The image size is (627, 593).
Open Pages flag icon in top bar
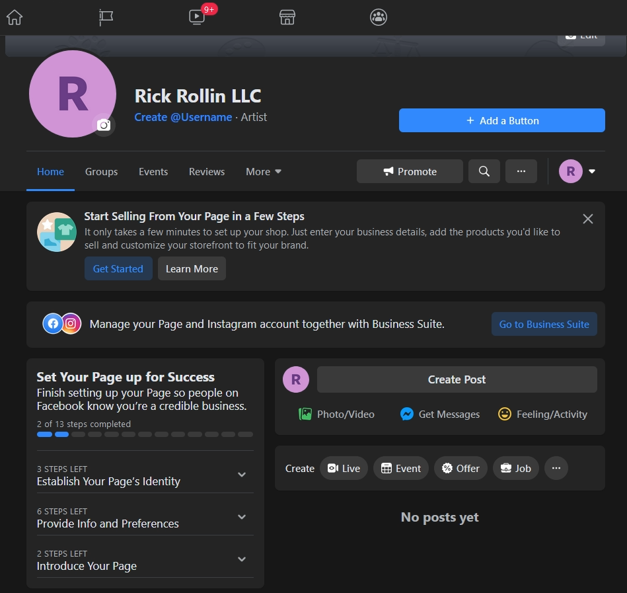[106, 17]
